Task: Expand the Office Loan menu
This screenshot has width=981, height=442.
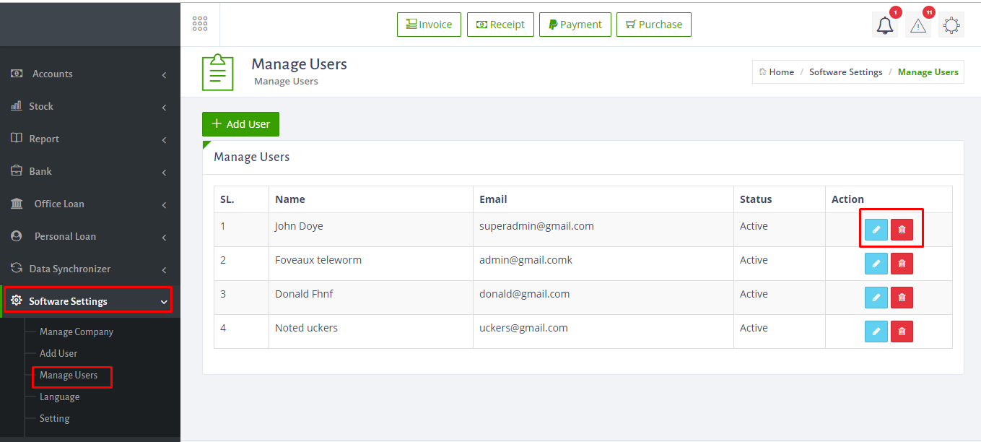Action: [x=59, y=204]
